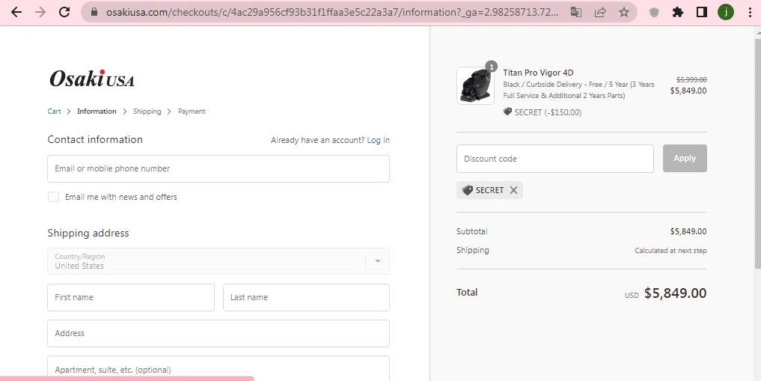Reload the checkout page
This screenshot has width=761, height=381.
(x=64, y=12)
